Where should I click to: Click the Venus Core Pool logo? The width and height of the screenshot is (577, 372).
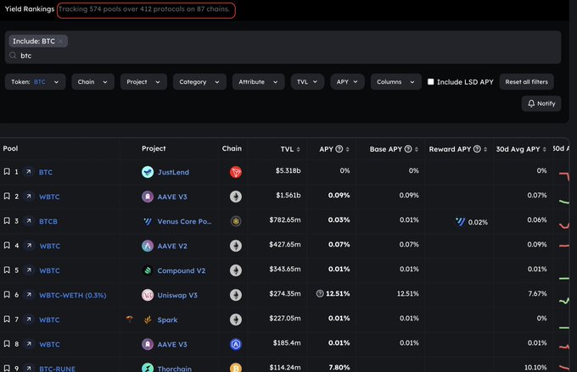pos(148,221)
